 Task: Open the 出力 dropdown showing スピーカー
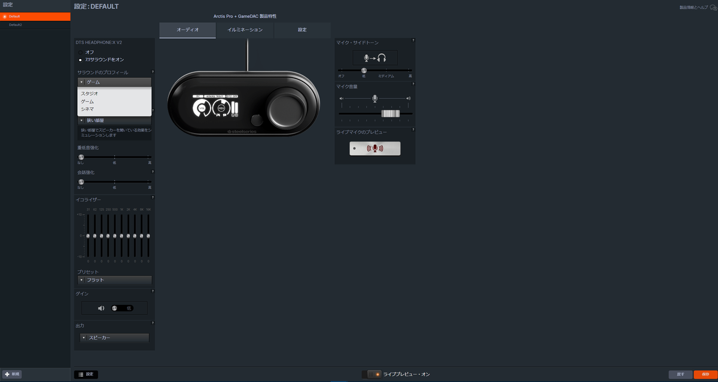coord(114,338)
